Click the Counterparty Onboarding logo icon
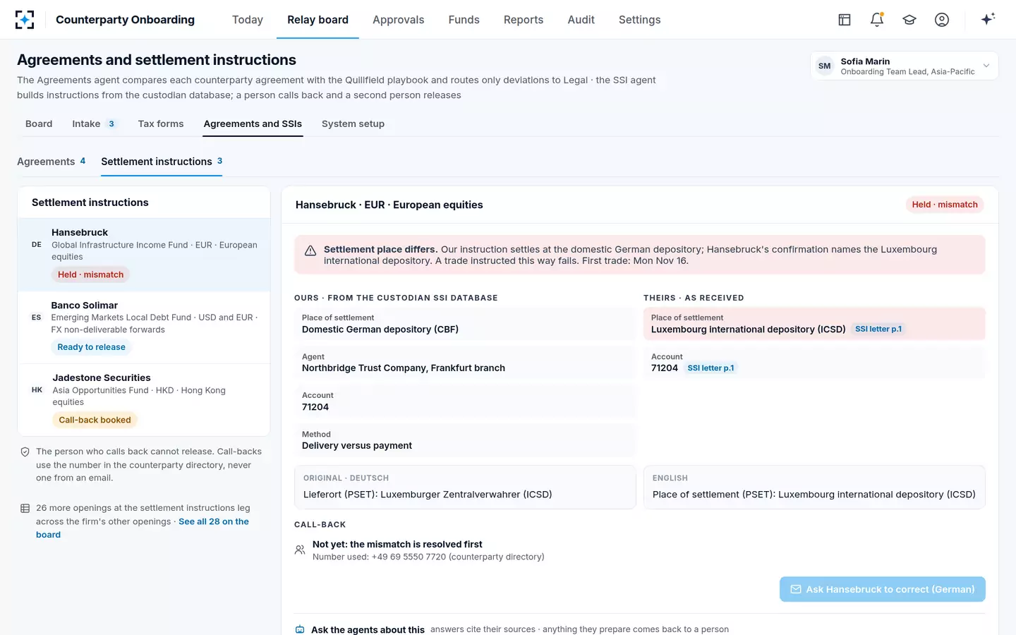Image resolution: width=1016 pixels, height=635 pixels. click(x=25, y=20)
